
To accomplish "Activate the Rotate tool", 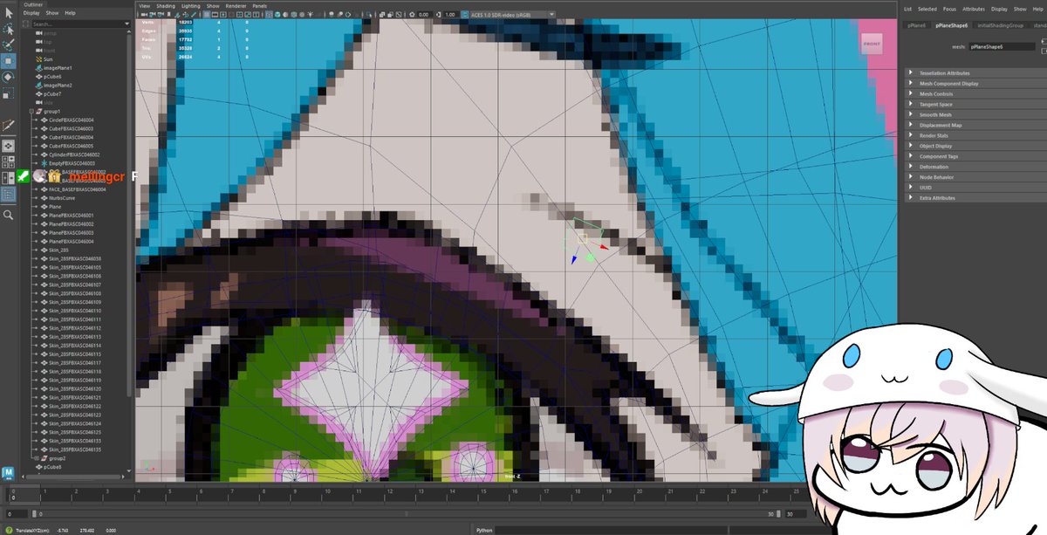I will pyautogui.click(x=9, y=77).
